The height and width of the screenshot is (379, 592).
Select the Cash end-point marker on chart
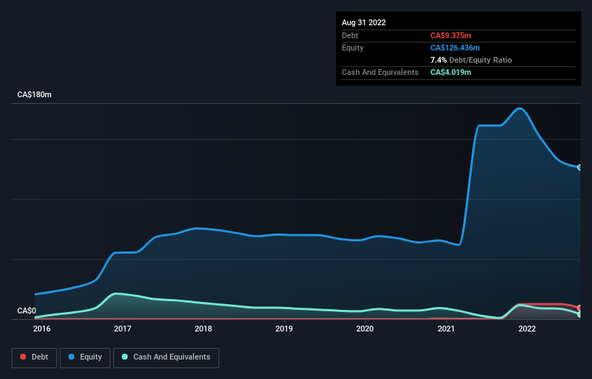(580, 314)
